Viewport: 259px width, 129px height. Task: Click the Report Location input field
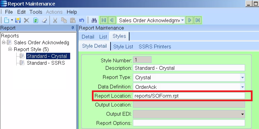coord(189,96)
